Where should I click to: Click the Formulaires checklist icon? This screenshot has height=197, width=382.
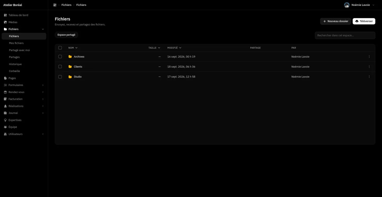pos(5,85)
